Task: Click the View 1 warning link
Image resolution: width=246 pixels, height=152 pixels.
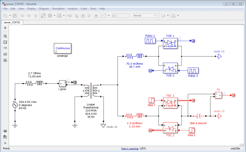Action: click(x=130, y=148)
